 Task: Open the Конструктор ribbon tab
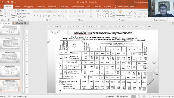[x=29, y=7]
